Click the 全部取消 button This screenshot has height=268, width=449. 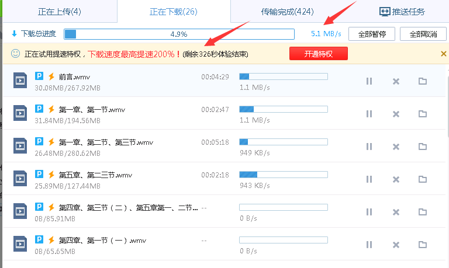point(423,34)
